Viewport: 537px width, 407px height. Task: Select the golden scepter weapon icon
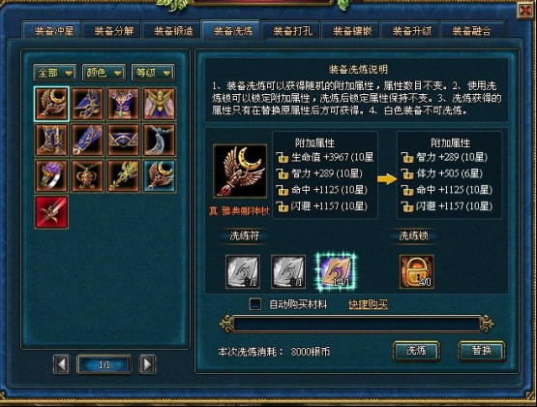pyautogui.click(x=123, y=176)
